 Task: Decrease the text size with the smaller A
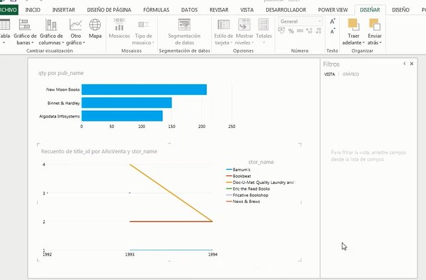point(333,33)
